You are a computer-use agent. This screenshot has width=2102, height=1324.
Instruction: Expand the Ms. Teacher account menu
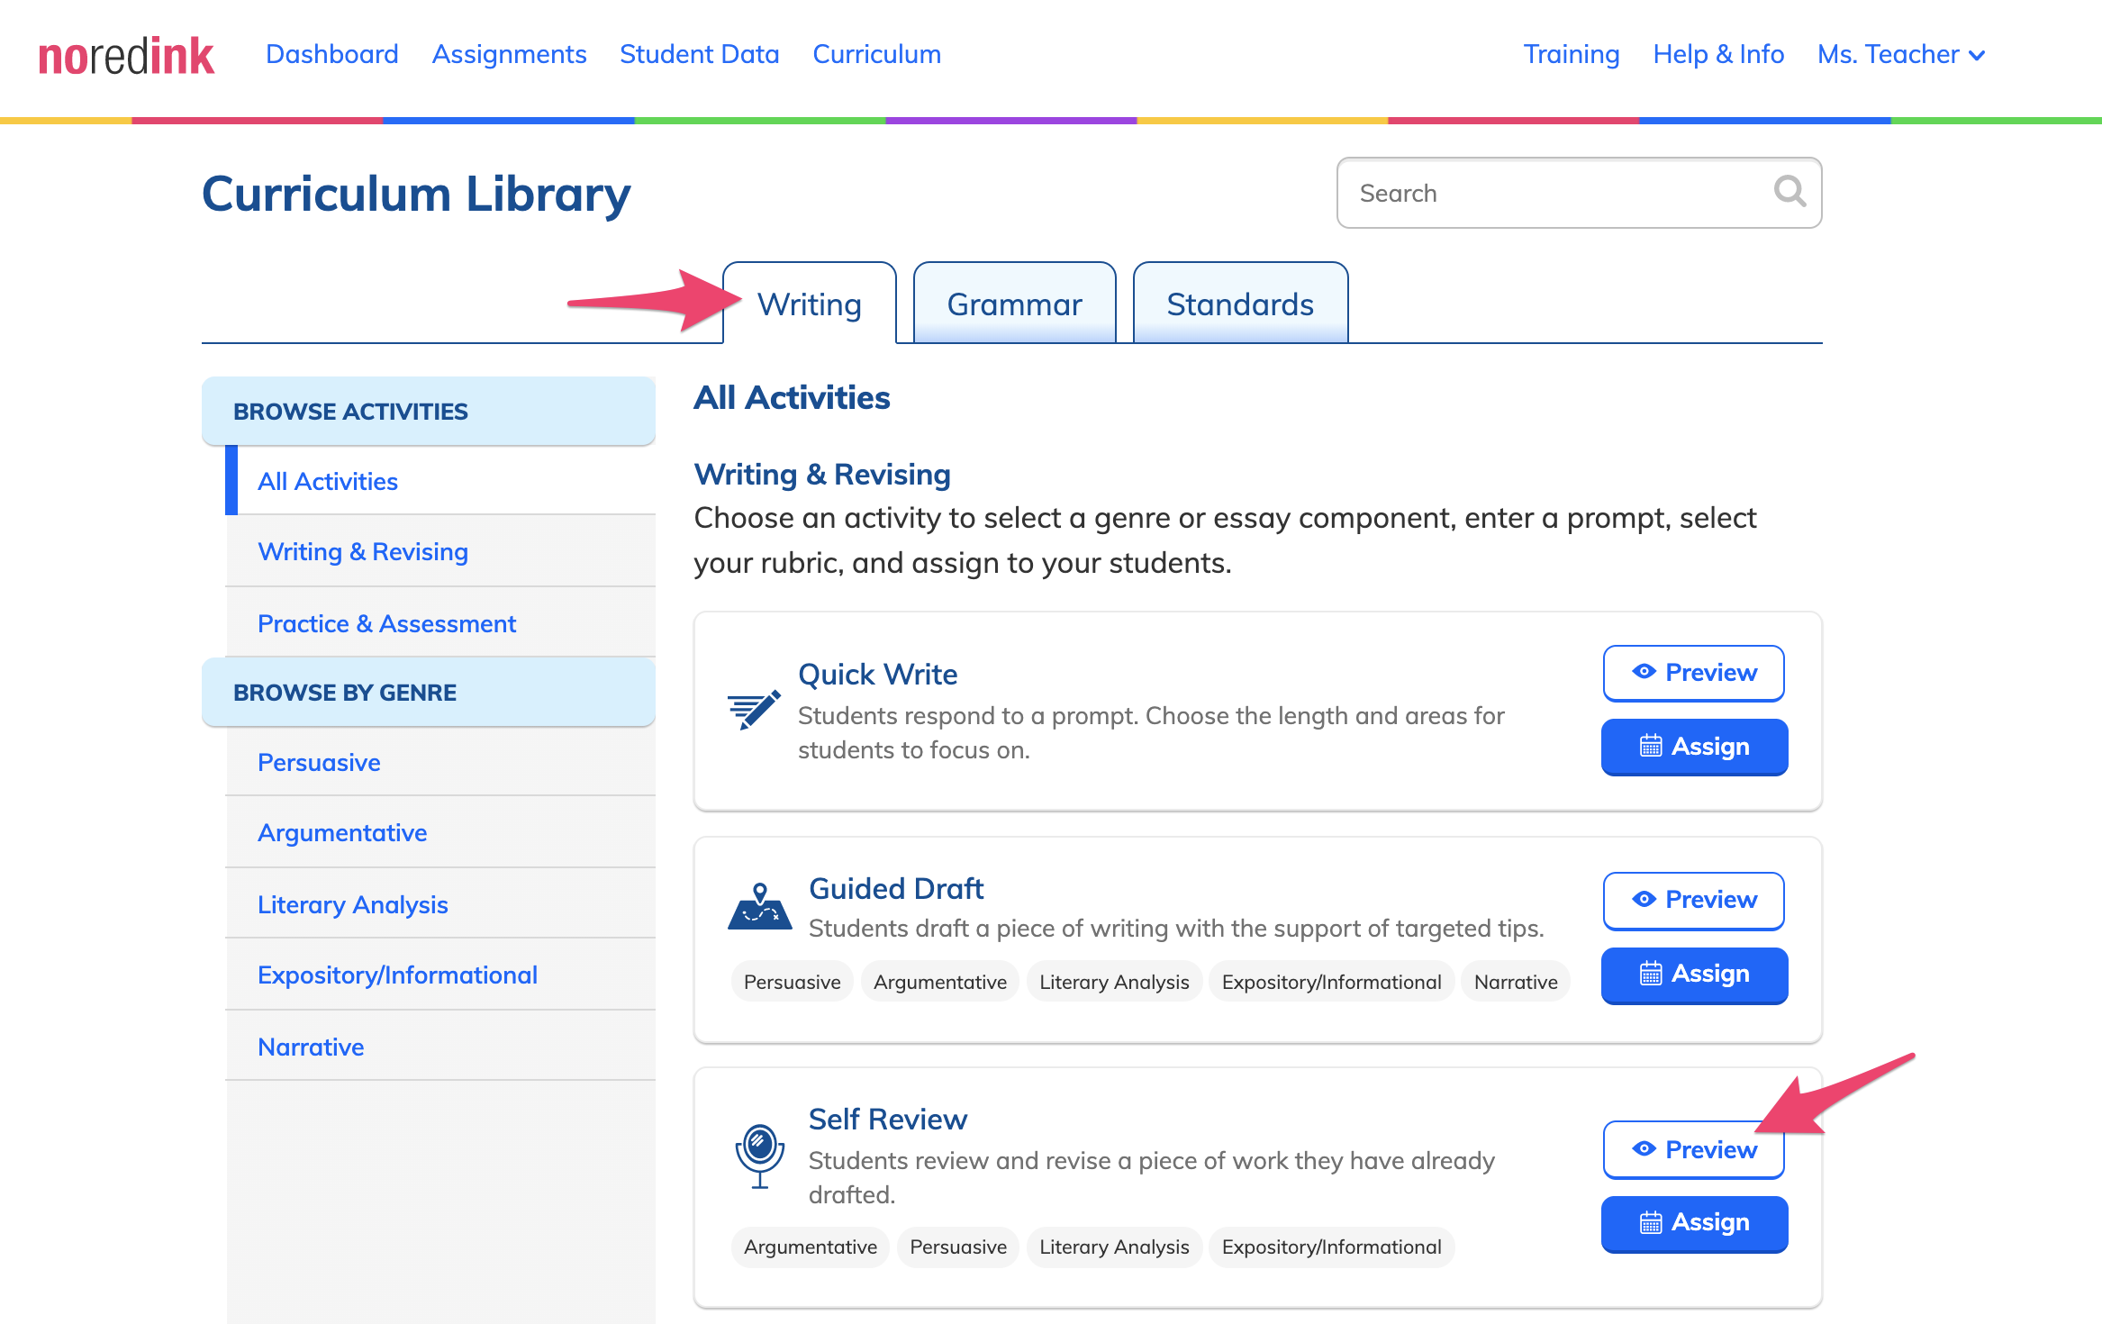click(x=1901, y=54)
